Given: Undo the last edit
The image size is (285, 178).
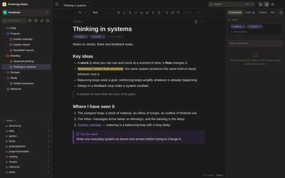Looking at the screenshot, I should click(80, 13).
